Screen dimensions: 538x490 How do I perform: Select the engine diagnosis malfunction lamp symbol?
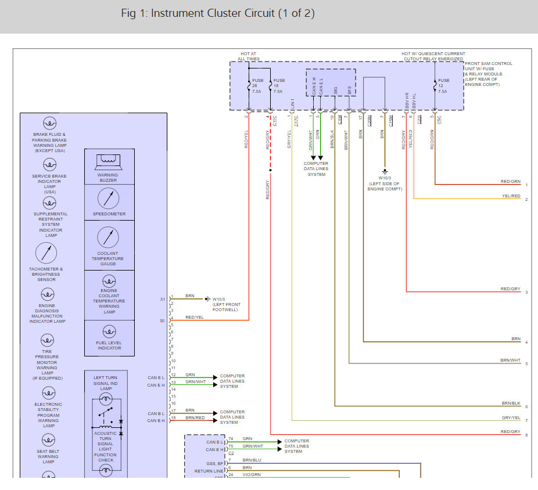coord(48,294)
